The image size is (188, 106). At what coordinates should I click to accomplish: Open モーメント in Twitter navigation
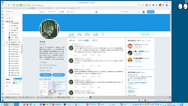click(x=52, y=12)
